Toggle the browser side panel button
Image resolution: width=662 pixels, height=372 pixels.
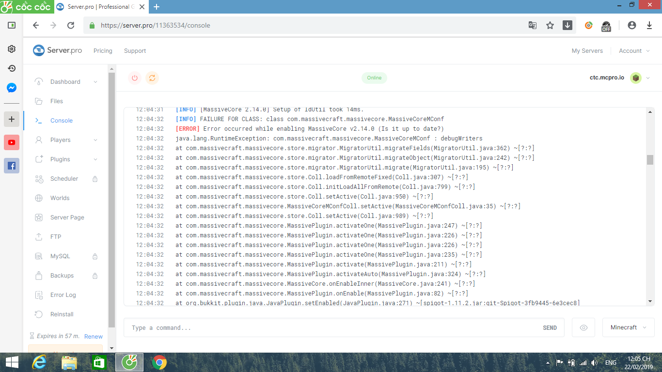[x=12, y=25]
